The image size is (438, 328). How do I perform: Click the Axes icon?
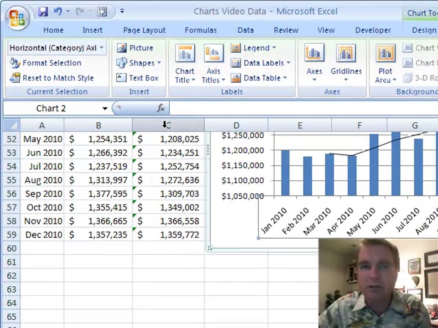(x=314, y=53)
